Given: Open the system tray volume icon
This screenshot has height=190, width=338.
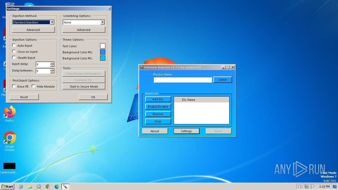Looking at the screenshot, I should pos(300,187).
